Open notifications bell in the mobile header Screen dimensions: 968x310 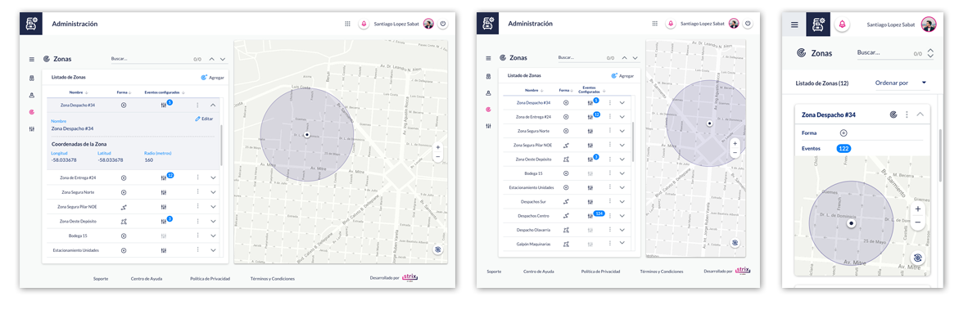[841, 25]
